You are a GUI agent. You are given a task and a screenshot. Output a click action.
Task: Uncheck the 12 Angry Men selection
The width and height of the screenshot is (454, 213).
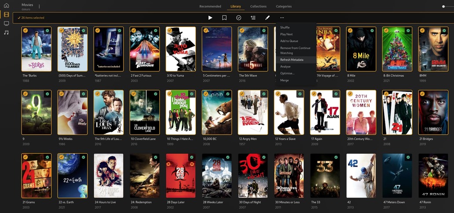coord(242,94)
